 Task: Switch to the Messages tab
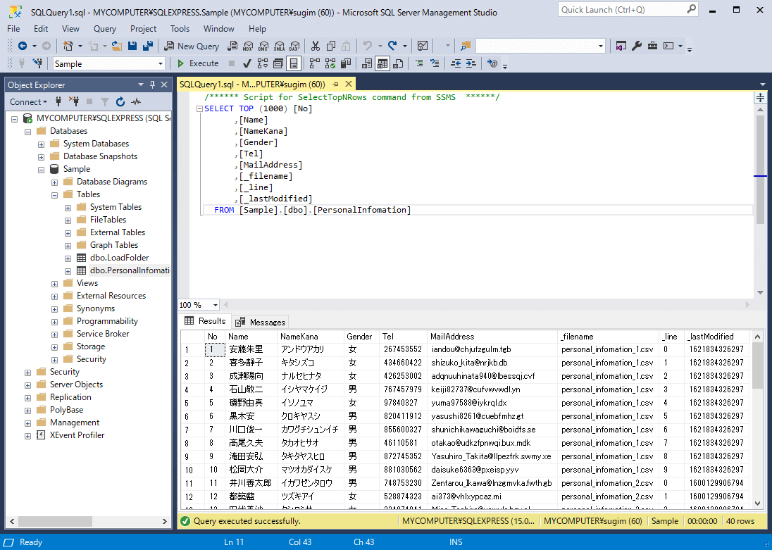pyautogui.click(x=261, y=322)
